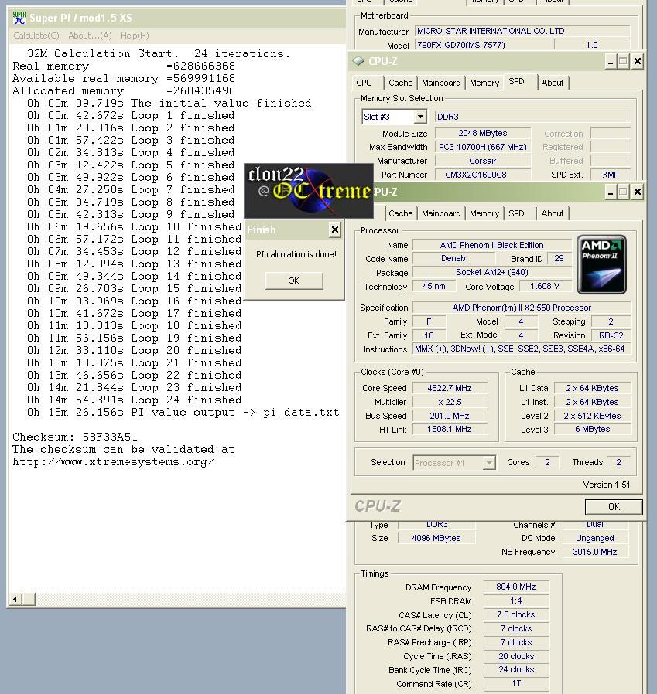Click the Checksum line 58F33A51

pos(75,437)
